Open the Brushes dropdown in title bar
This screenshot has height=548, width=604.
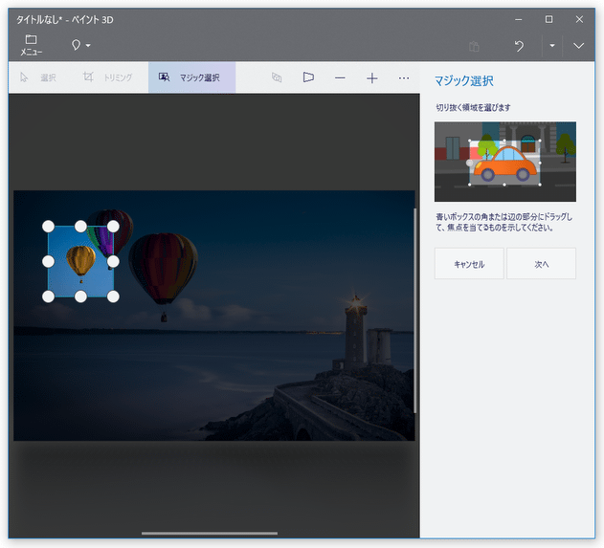point(81,45)
